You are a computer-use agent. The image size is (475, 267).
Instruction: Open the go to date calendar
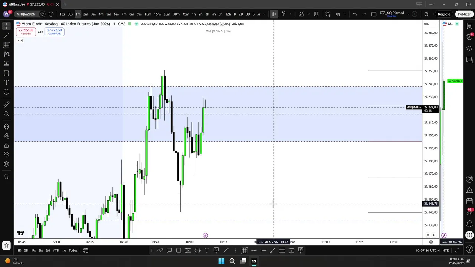[x=86, y=250]
